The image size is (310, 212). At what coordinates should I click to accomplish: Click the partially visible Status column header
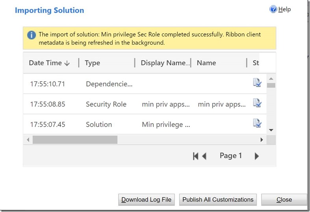pos(256,63)
